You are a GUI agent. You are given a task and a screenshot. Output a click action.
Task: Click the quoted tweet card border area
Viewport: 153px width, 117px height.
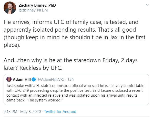click(x=76, y=89)
